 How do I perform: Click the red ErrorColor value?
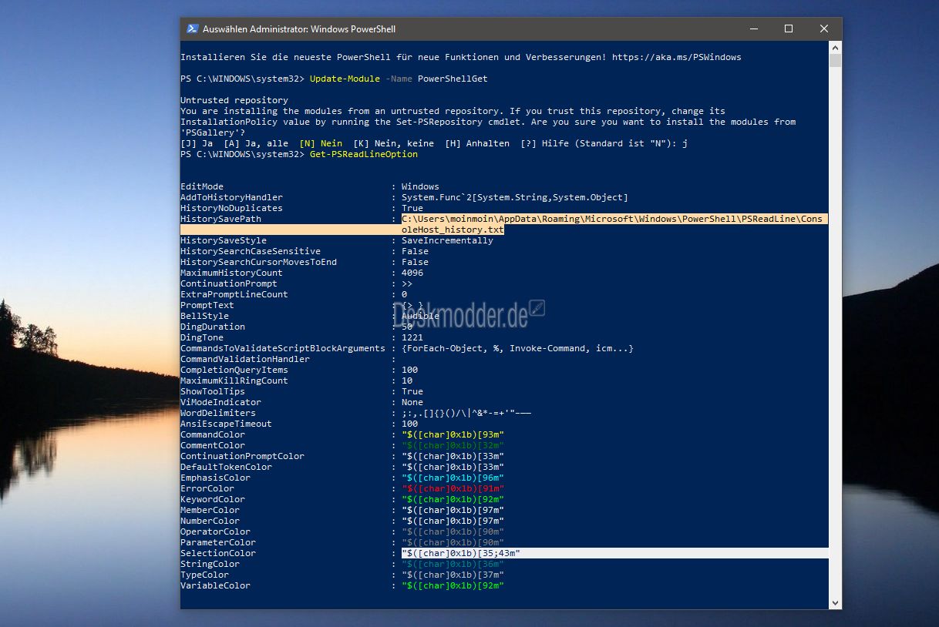pos(453,488)
